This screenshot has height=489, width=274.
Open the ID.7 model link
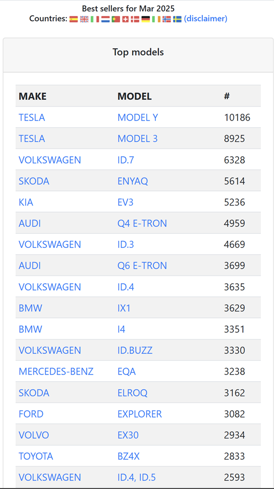[125, 160]
